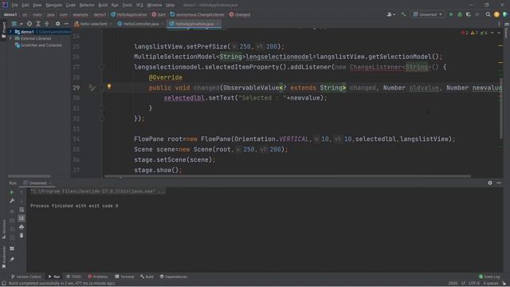Screen dimensions: 510x287
Task: Open the Build menu
Action: [103, 6]
